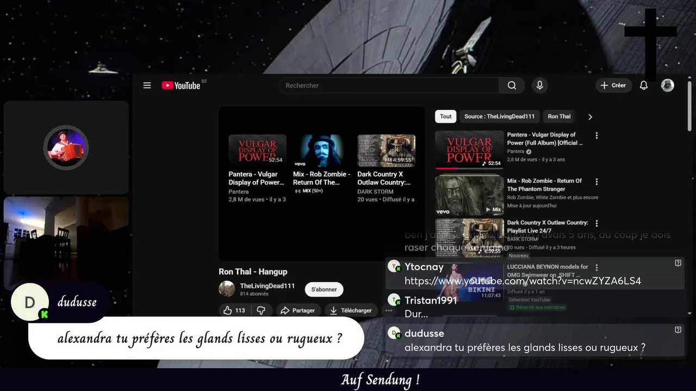This screenshot has width=696, height=391.
Task: Go to the YouTube home logo
Action: [182, 85]
